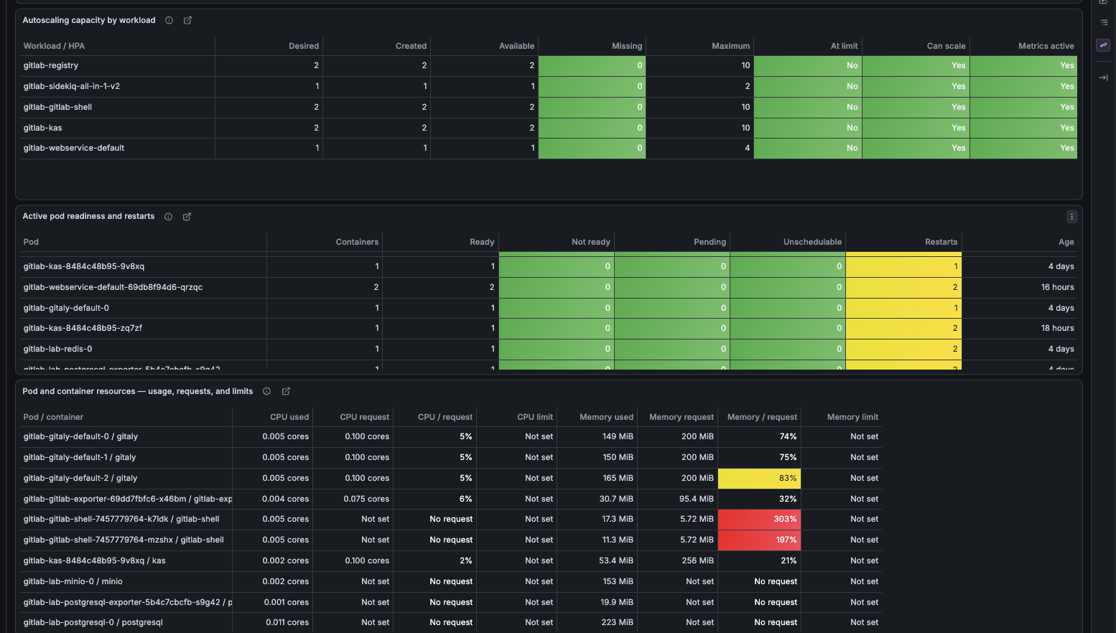Sort readiness table by Containers column
The image size is (1116, 633).
coord(357,242)
